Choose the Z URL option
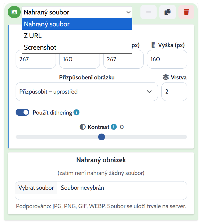 click(77, 36)
